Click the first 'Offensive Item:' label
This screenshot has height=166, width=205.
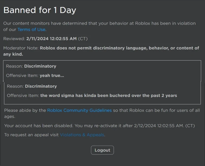click(x=22, y=76)
